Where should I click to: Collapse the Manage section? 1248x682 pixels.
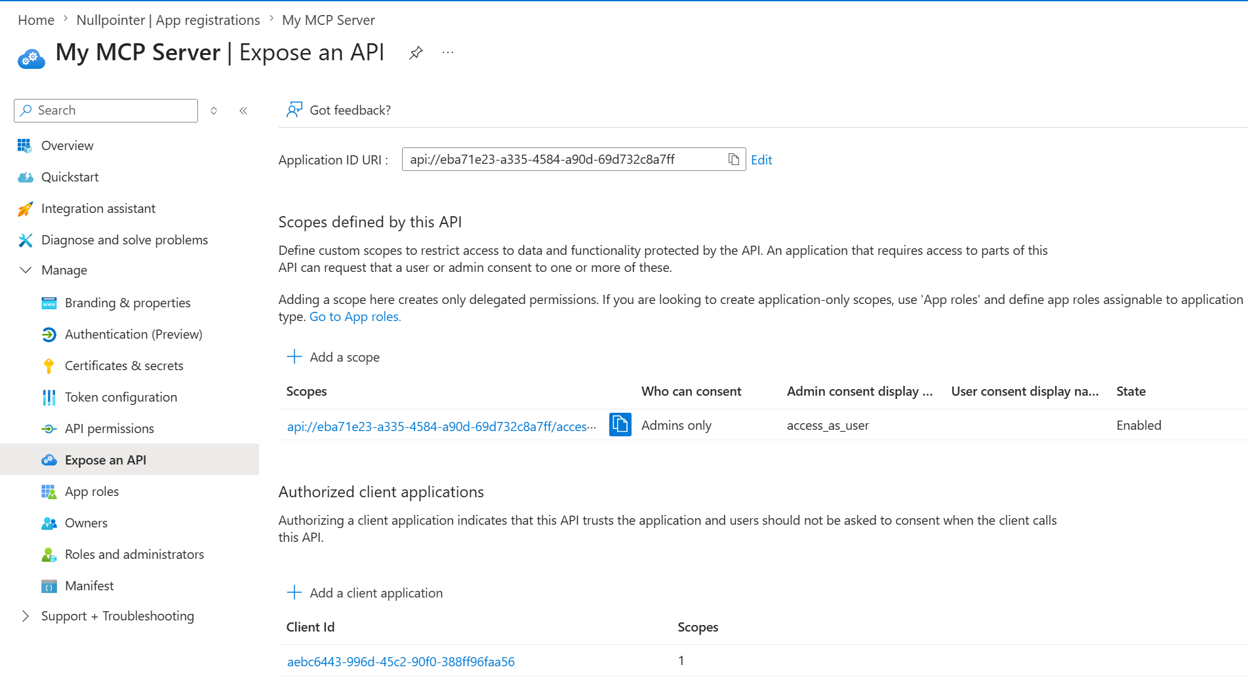pos(26,270)
